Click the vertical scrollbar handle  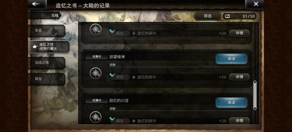pos(255,95)
